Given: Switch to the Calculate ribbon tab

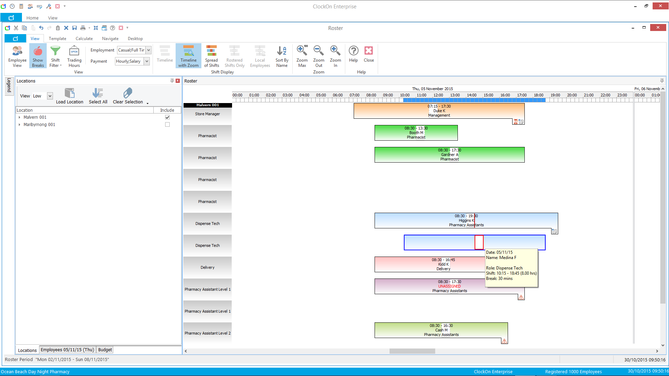Looking at the screenshot, I should point(84,39).
